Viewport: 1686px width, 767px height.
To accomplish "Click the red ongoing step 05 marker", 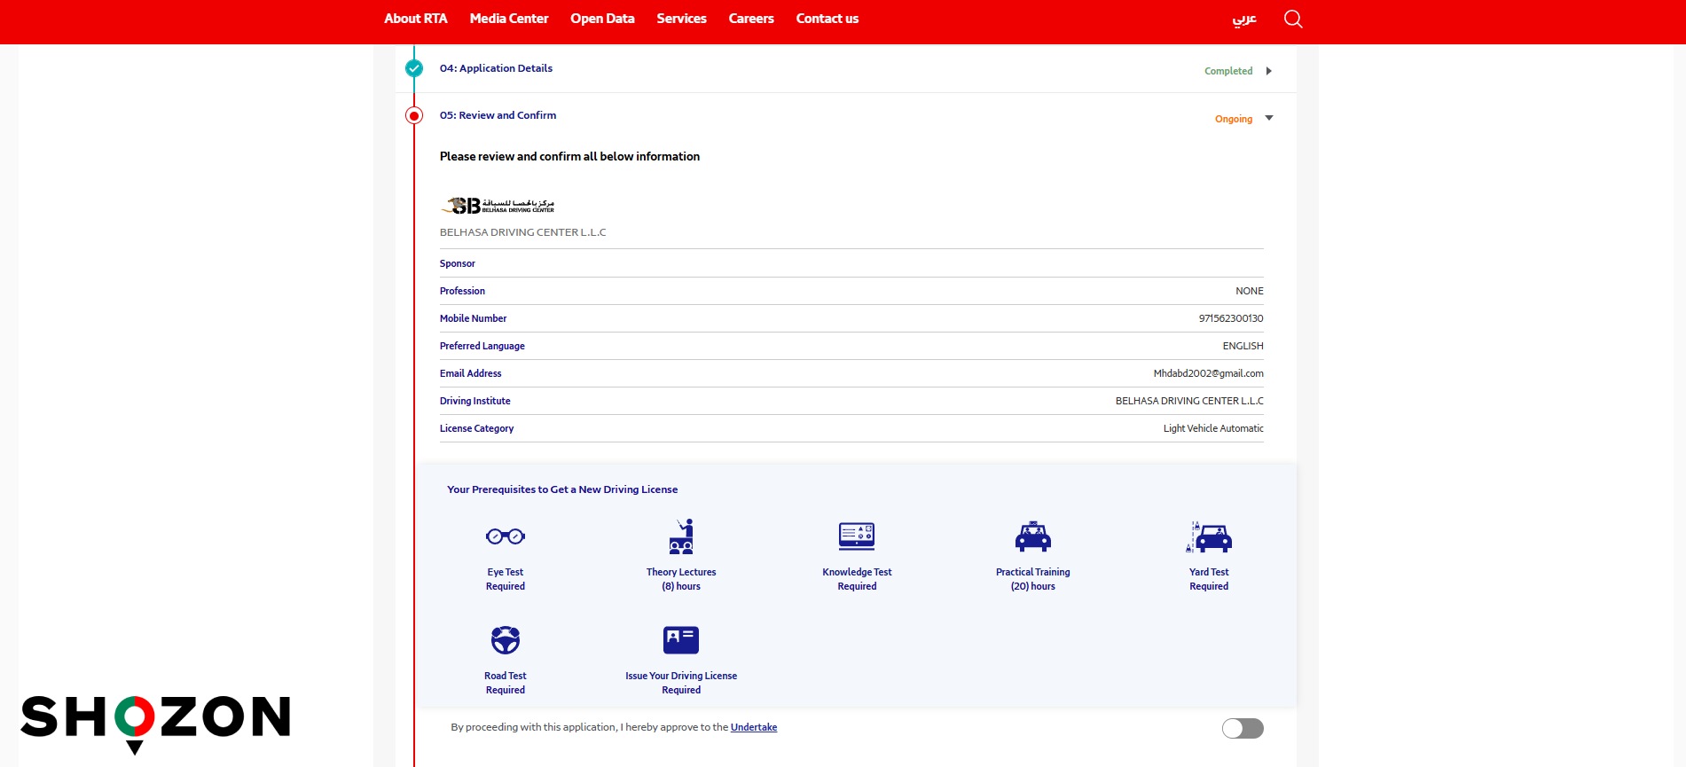I will pyautogui.click(x=414, y=115).
